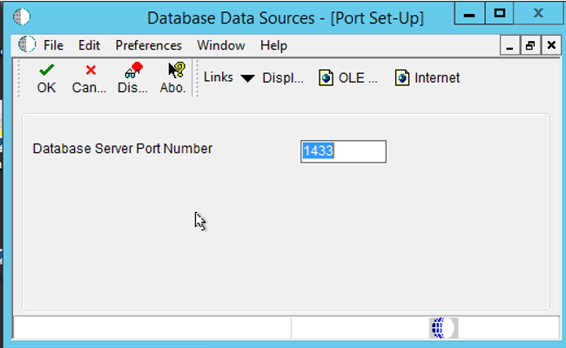The width and height of the screenshot is (566, 348).
Task: Open the Help menu
Action: click(273, 45)
